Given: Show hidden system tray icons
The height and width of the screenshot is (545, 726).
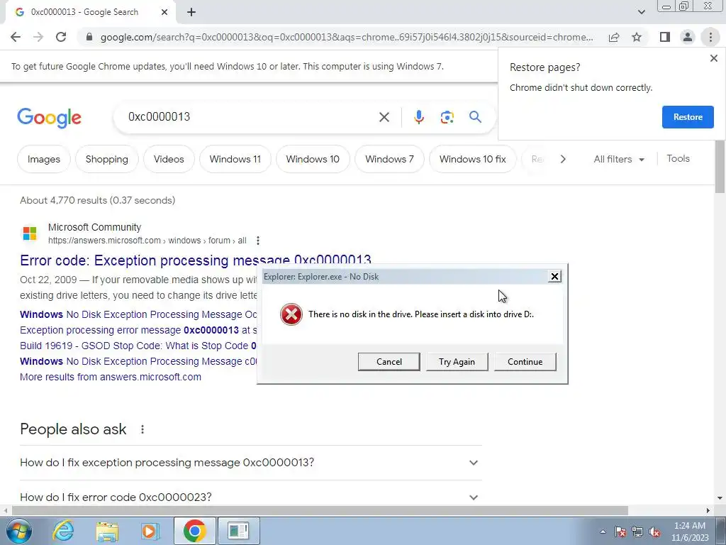Looking at the screenshot, I should point(603,532).
